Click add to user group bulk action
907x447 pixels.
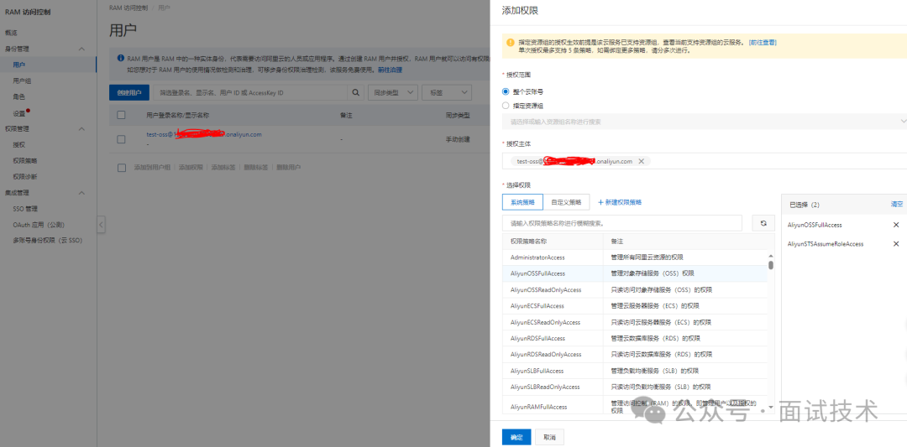152,168
